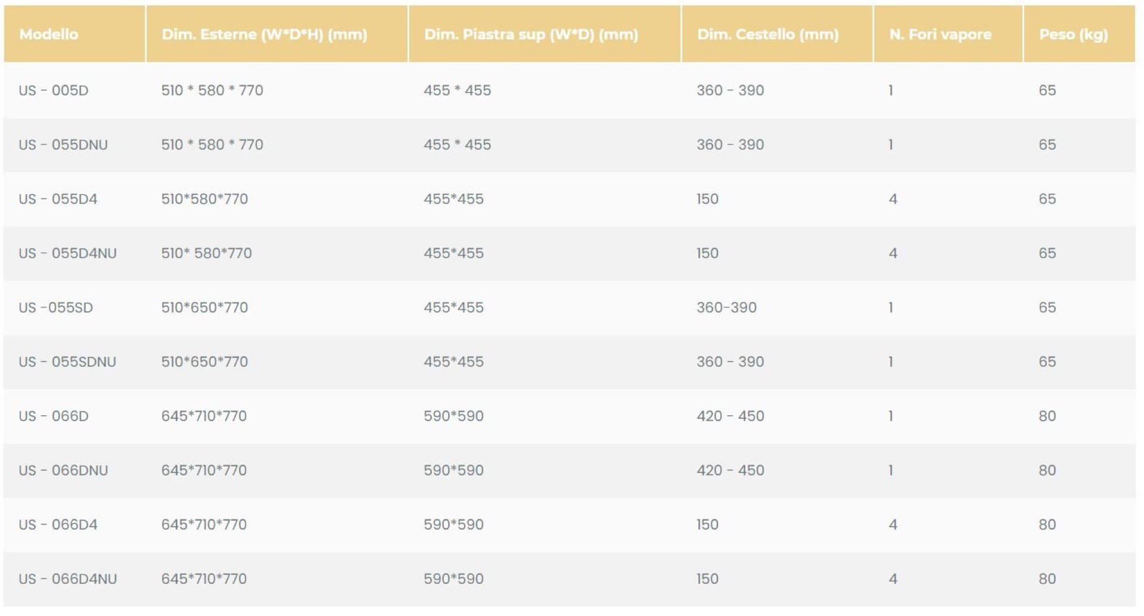Select the Dim. Cestello (mm) header
This screenshot has height=616, width=1144.
[x=768, y=34]
